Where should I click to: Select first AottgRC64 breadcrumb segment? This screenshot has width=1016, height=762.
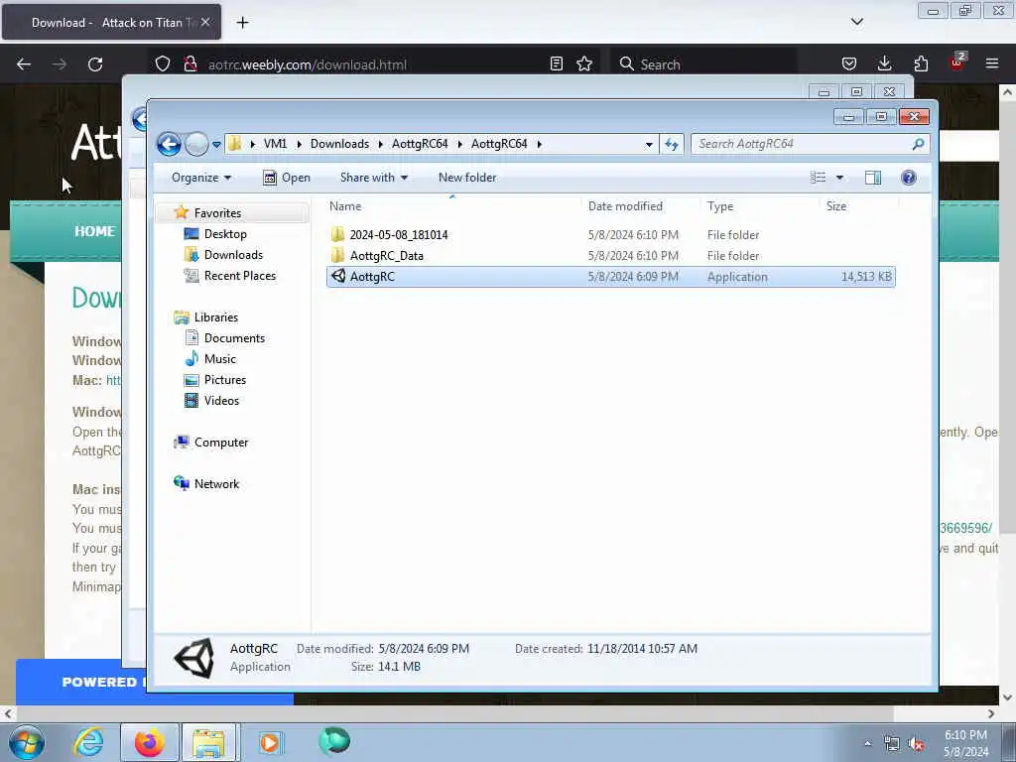point(420,144)
